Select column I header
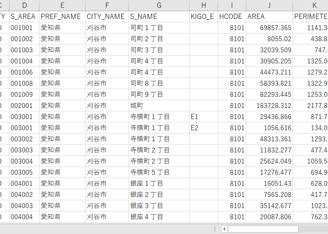The image size is (328, 234). [x=232, y=5]
